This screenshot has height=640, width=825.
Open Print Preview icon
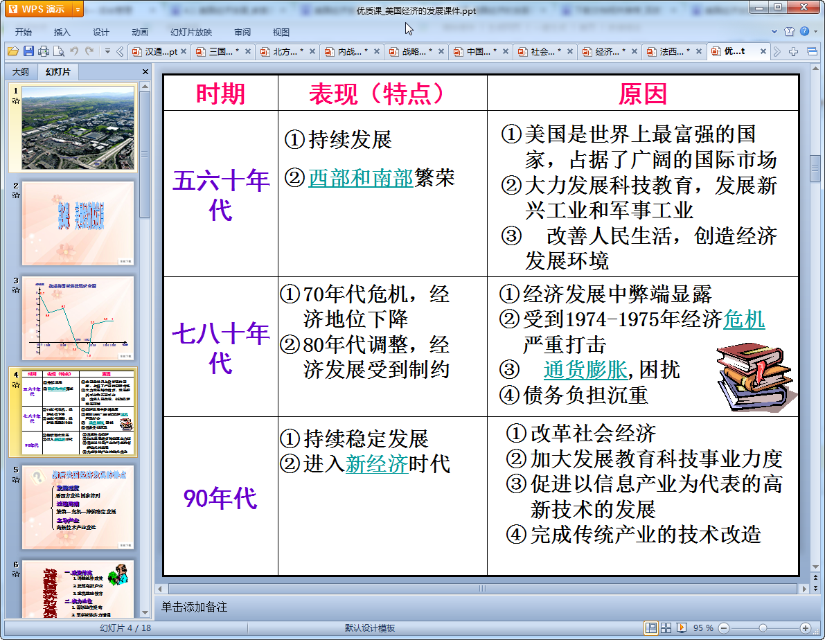59,51
